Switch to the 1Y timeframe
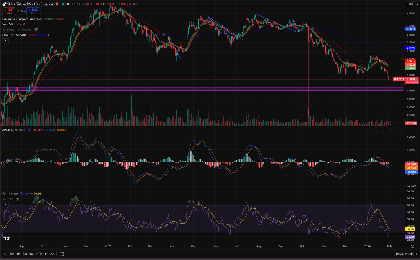Image resolution: width=420 pixels, height=260 pixels. tap(46, 253)
